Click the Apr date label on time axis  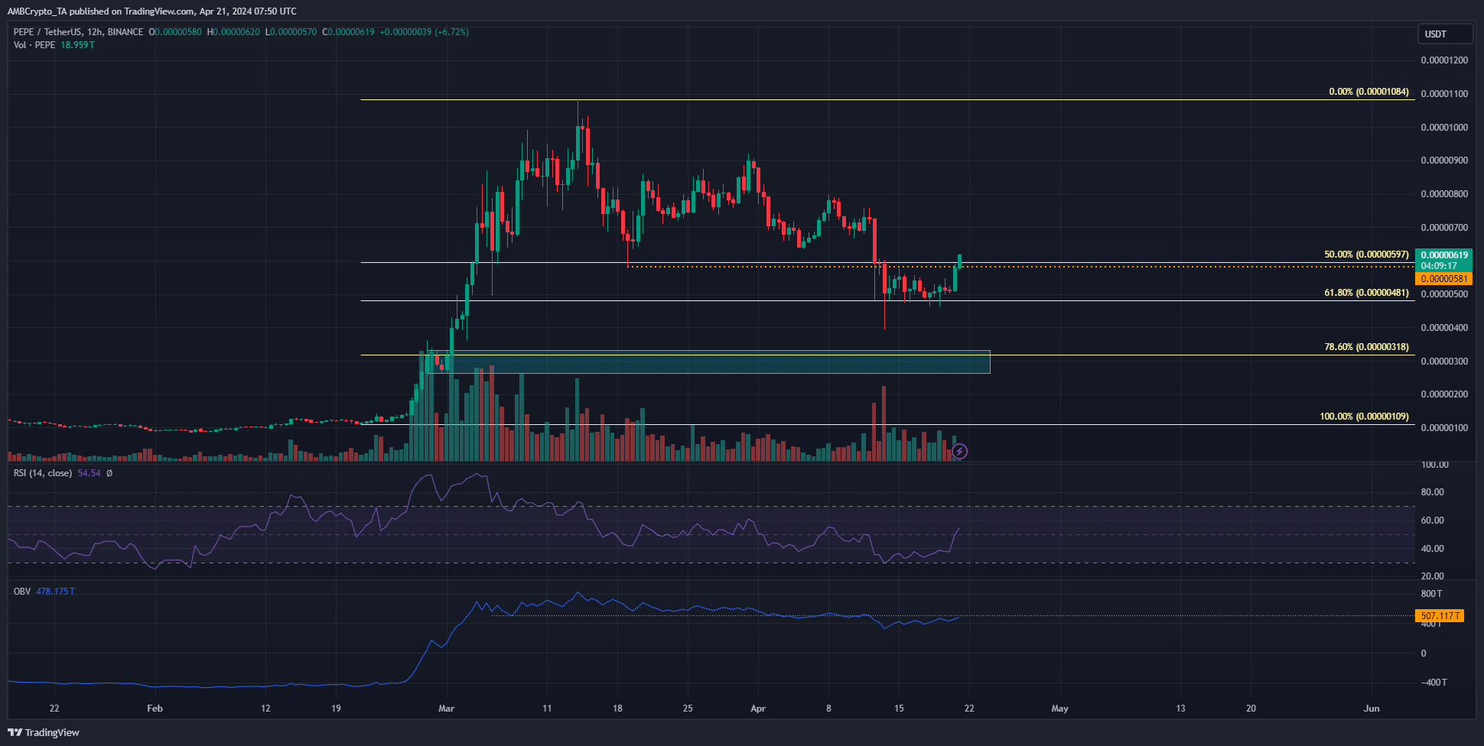(758, 709)
